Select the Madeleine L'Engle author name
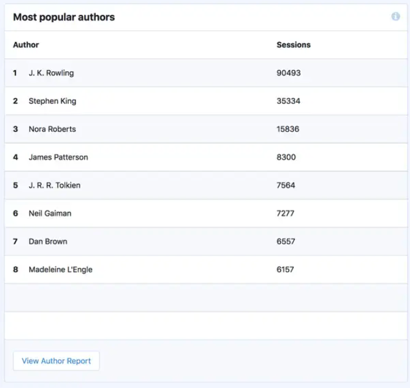Image resolution: width=410 pixels, height=388 pixels. point(61,269)
